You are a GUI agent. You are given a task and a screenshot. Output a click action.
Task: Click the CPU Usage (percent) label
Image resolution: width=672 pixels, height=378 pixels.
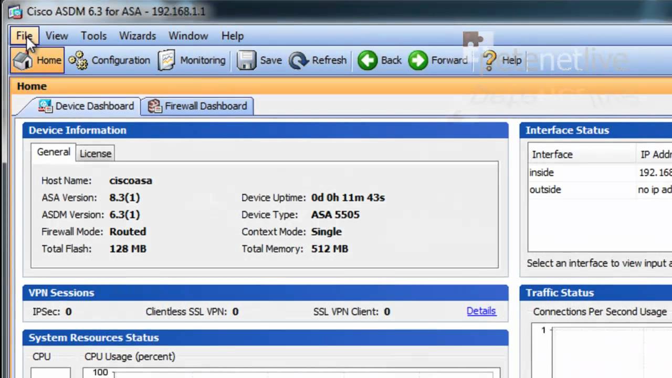coord(130,356)
